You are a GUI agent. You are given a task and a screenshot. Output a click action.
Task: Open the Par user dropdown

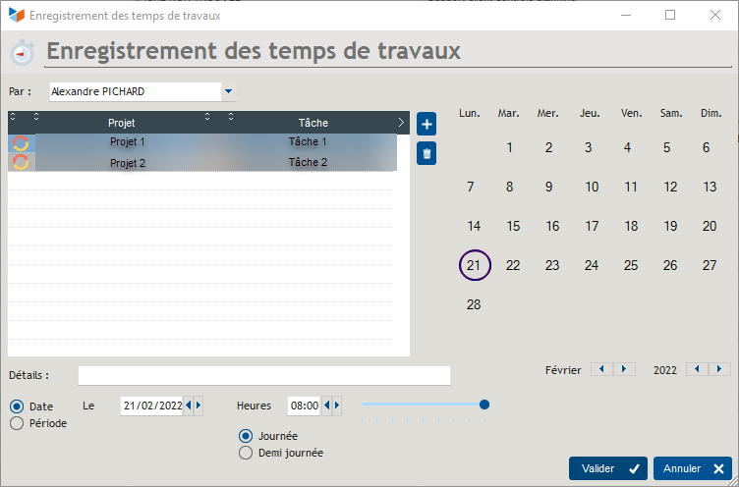[229, 91]
